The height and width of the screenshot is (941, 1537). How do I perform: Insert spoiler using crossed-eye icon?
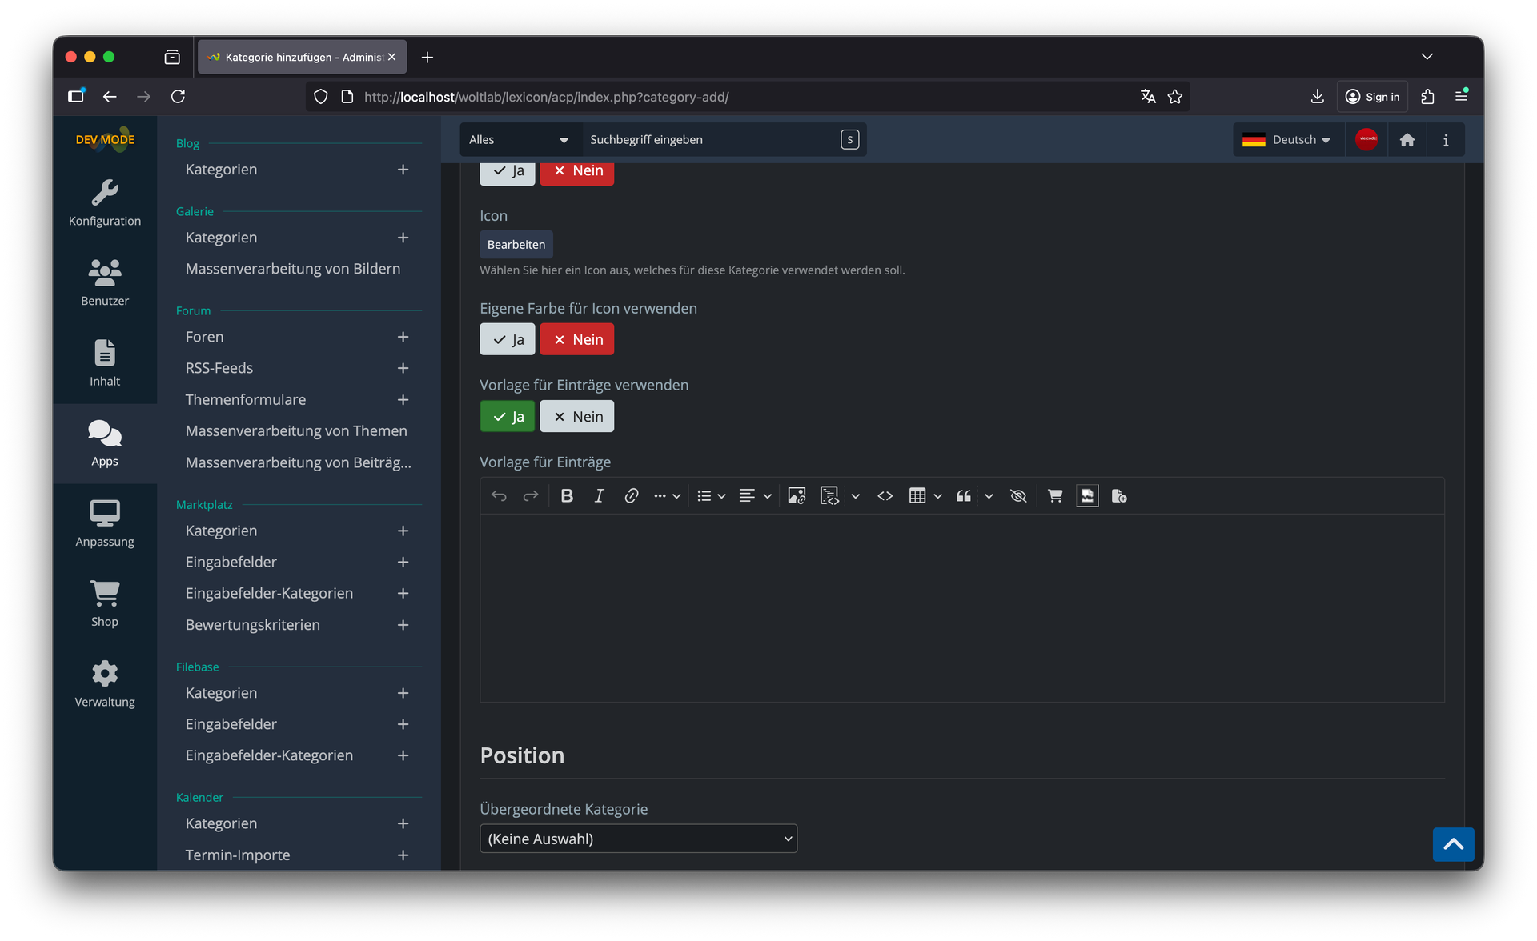point(1018,496)
